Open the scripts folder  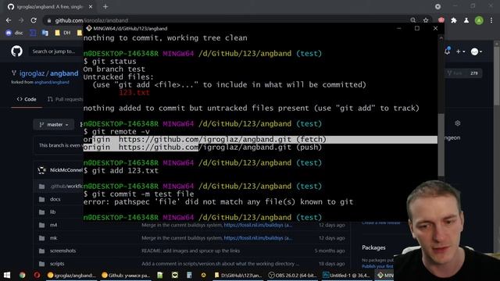[x=57, y=264]
